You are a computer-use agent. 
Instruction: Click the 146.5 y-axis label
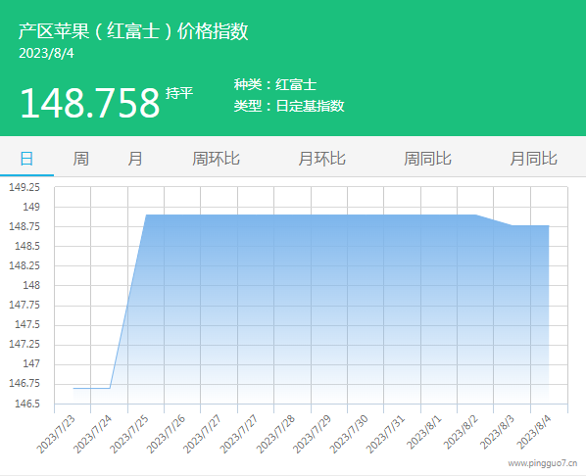[x=27, y=404]
